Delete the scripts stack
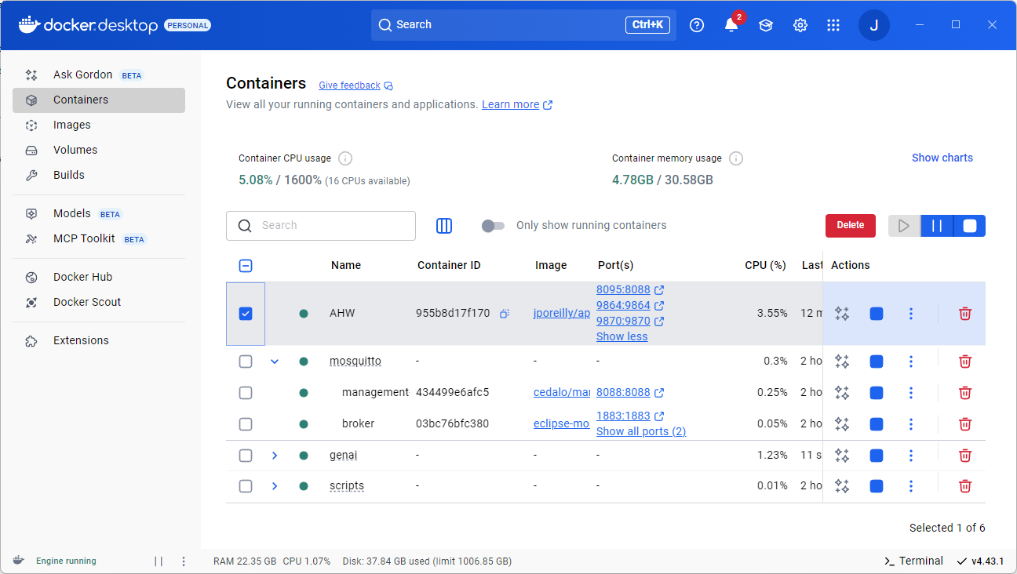Viewport: 1017px width, 574px height. [965, 486]
